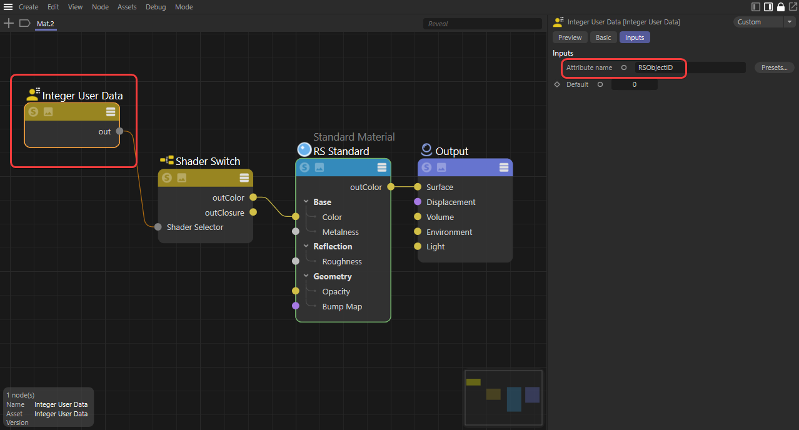Collapse the Base group in RS Standard
Screen dimensions: 799x430
pyautogui.click(x=306, y=202)
